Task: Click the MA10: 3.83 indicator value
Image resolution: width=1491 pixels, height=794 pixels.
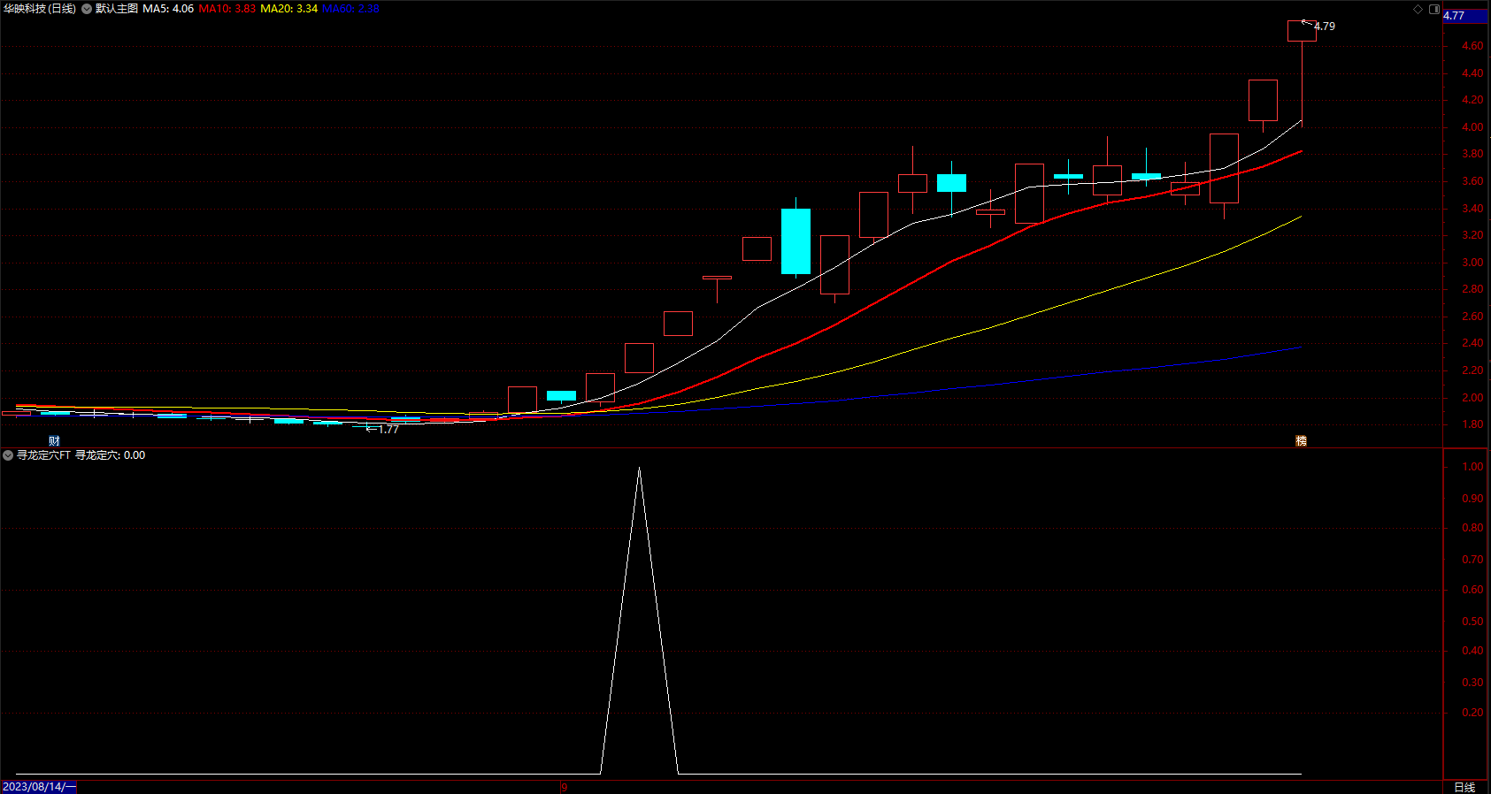Action: click(227, 9)
